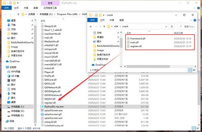Open the 文件 menu in RipAnyBlu-ray window
202x132 pixels.
click(x=6, y=8)
